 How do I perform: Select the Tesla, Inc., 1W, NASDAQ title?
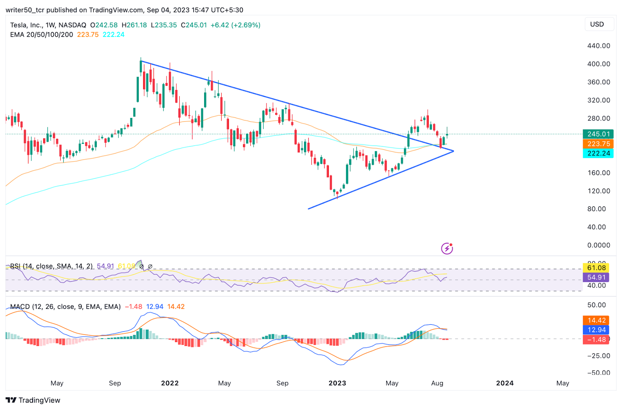(48, 25)
